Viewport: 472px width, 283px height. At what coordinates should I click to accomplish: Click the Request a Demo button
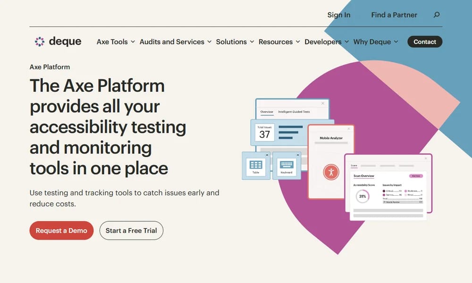pyautogui.click(x=61, y=231)
